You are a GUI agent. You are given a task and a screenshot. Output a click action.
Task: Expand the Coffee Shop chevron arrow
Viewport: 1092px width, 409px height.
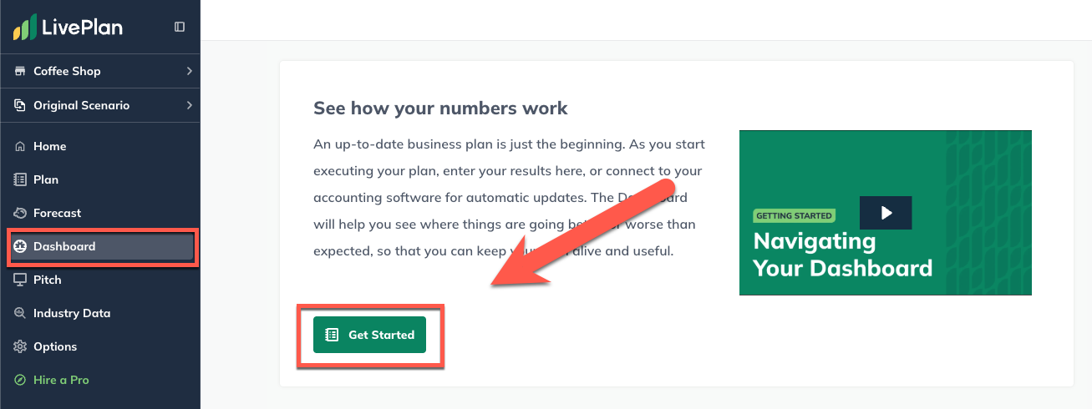click(190, 71)
